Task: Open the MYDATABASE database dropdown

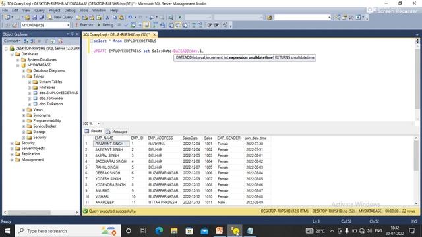Action: [x=68, y=25]
